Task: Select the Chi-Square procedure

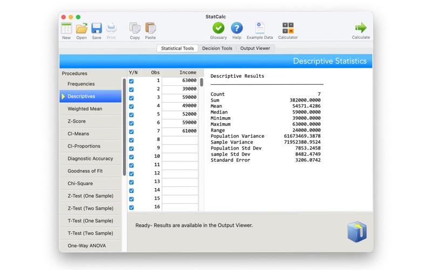Action: click(90, 183)
